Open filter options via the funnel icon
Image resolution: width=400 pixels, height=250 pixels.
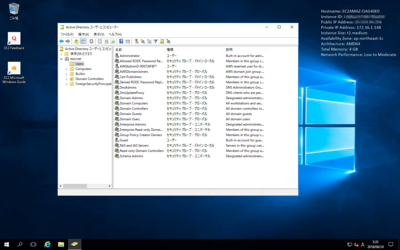coord(155,41)
